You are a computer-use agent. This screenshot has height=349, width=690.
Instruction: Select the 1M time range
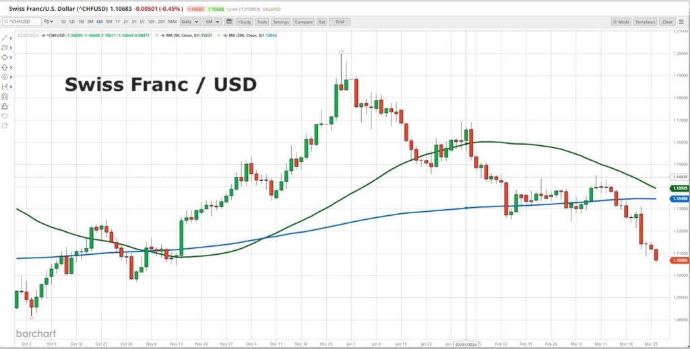coord(81,22)
